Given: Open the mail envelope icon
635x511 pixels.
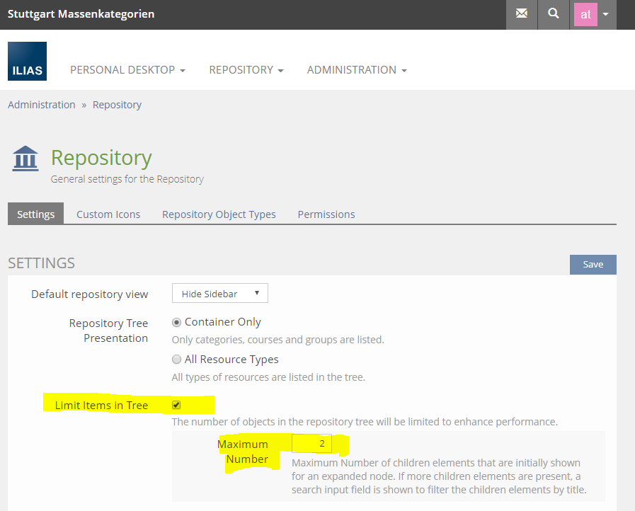Looking at the screenshot, I should tap(522, 13).
